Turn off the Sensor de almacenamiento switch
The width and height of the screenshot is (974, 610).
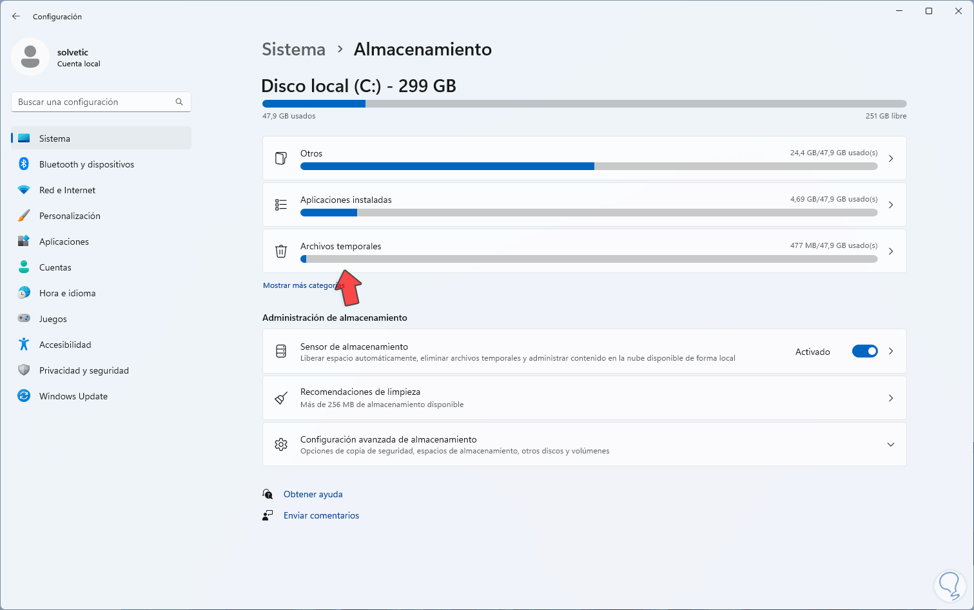865,351
